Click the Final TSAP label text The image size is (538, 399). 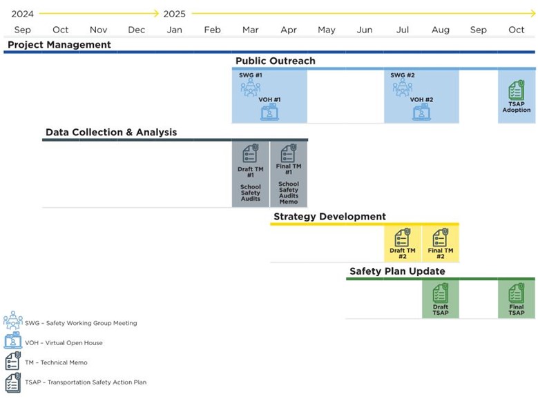click(517, 310)
